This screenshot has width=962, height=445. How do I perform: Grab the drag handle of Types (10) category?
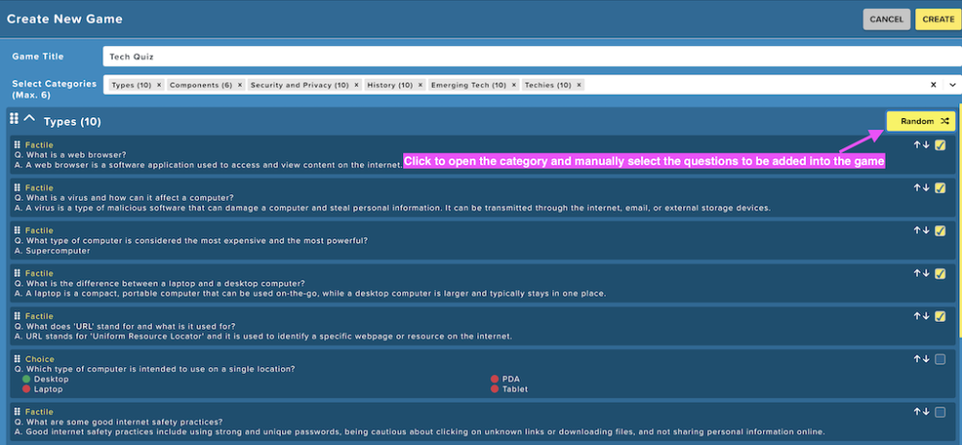click(x=14, y=118)
